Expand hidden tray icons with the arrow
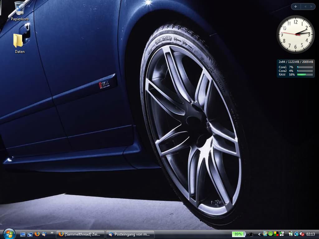This screenshot has width=319, height=239. point(259,234)
